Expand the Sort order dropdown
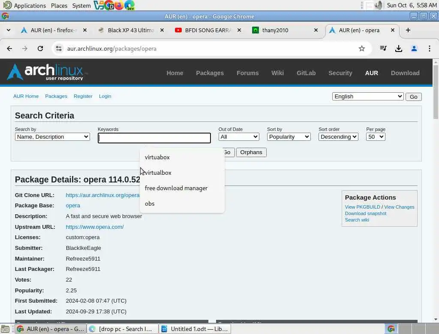 (338, 137)
